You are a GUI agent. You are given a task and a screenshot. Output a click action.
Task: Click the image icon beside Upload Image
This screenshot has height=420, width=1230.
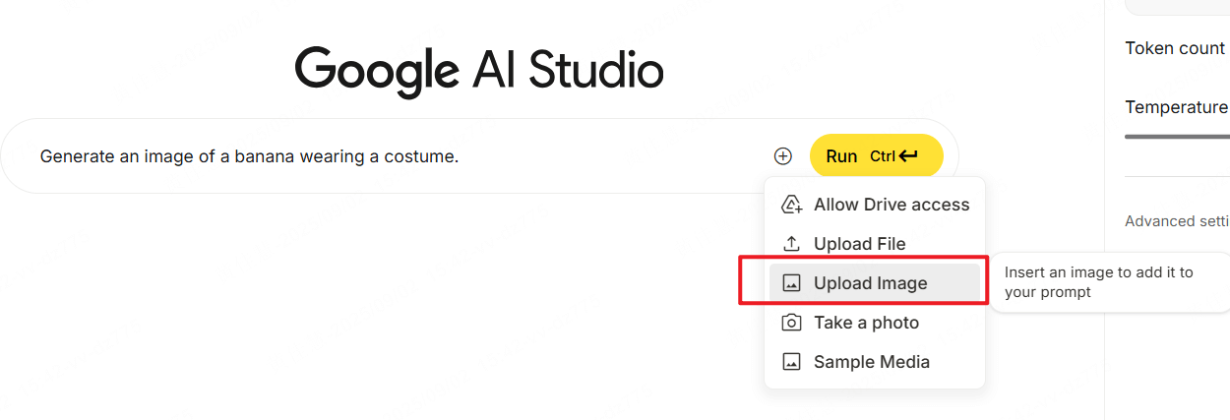[791, 283]
